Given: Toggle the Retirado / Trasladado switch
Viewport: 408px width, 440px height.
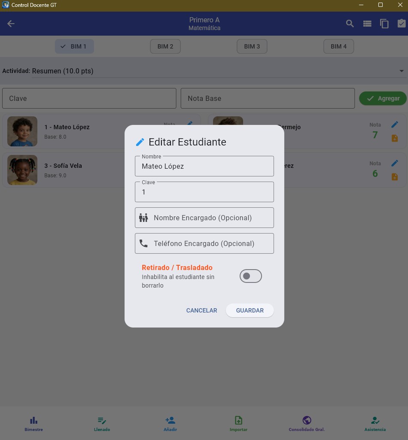Looking at the screenshot, I should pyautogui.click(x=250, y=276).
